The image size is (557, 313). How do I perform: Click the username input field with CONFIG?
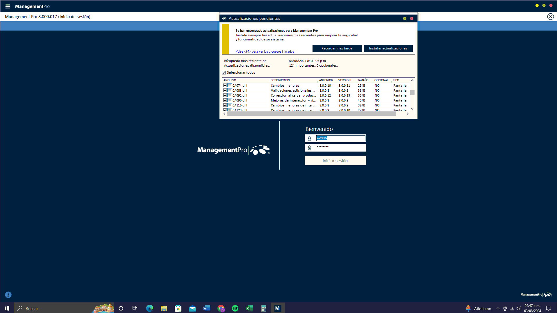click(340, 138)
